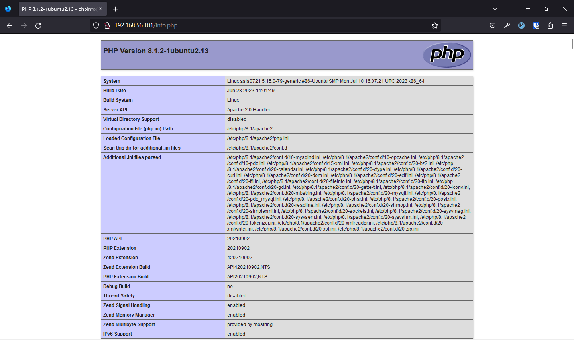Image resolution: width=574 pixels, height=340 pixels.
Task: Save the page to Pocket
Action: [492, 25]
